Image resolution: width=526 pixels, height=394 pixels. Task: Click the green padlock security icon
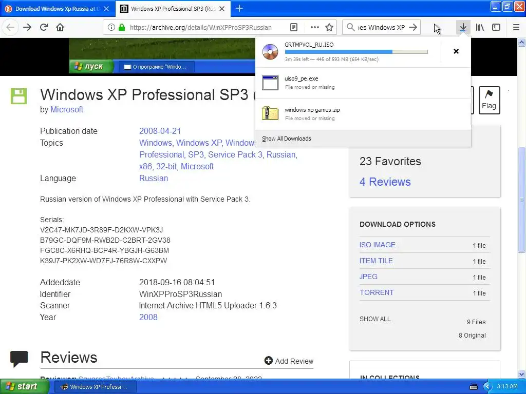pos(122,27)
